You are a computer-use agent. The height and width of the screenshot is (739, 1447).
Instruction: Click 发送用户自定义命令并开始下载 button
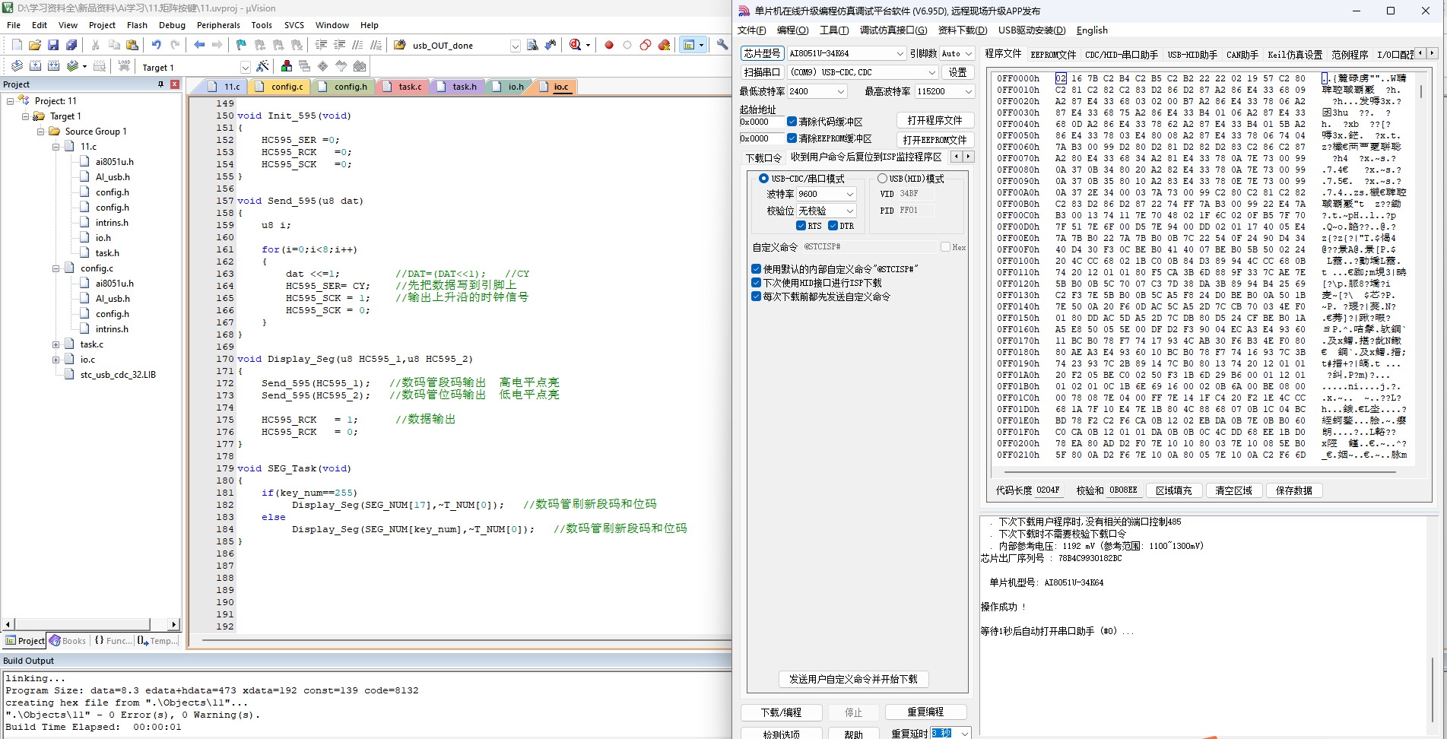coord(853,679)
